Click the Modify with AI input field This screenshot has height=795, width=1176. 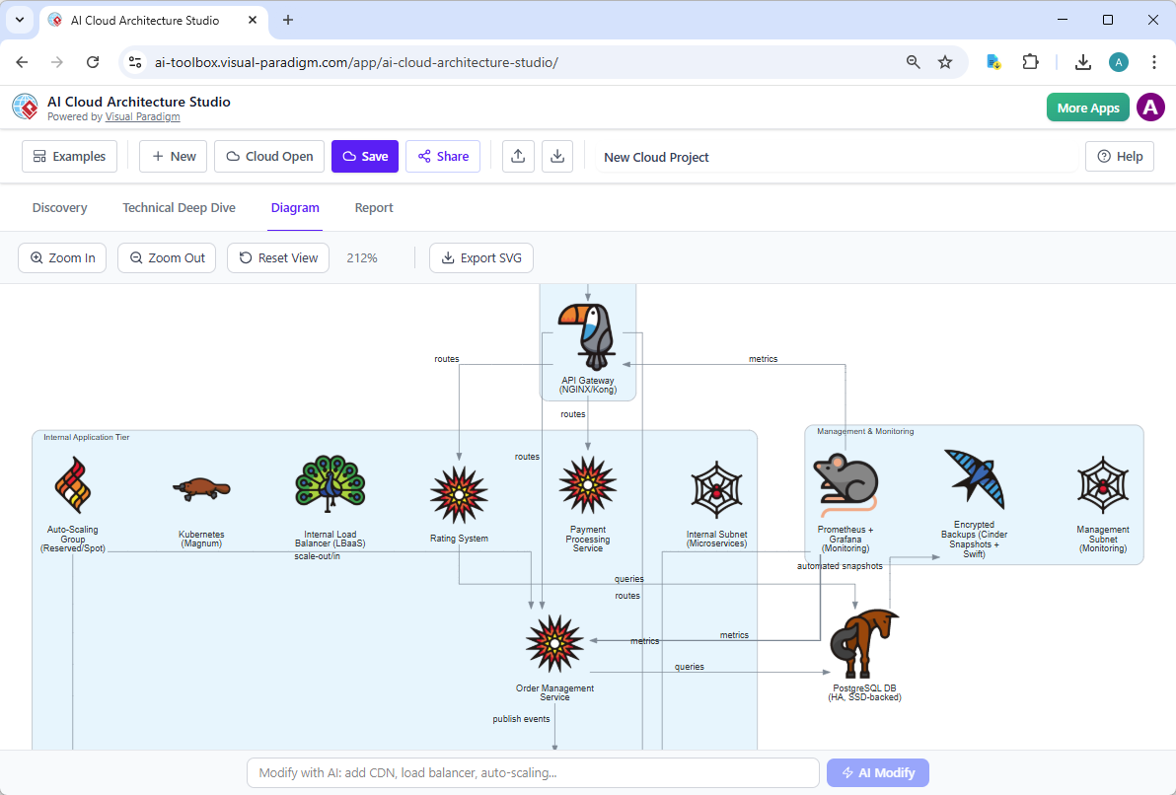click(x=533, y=772)
